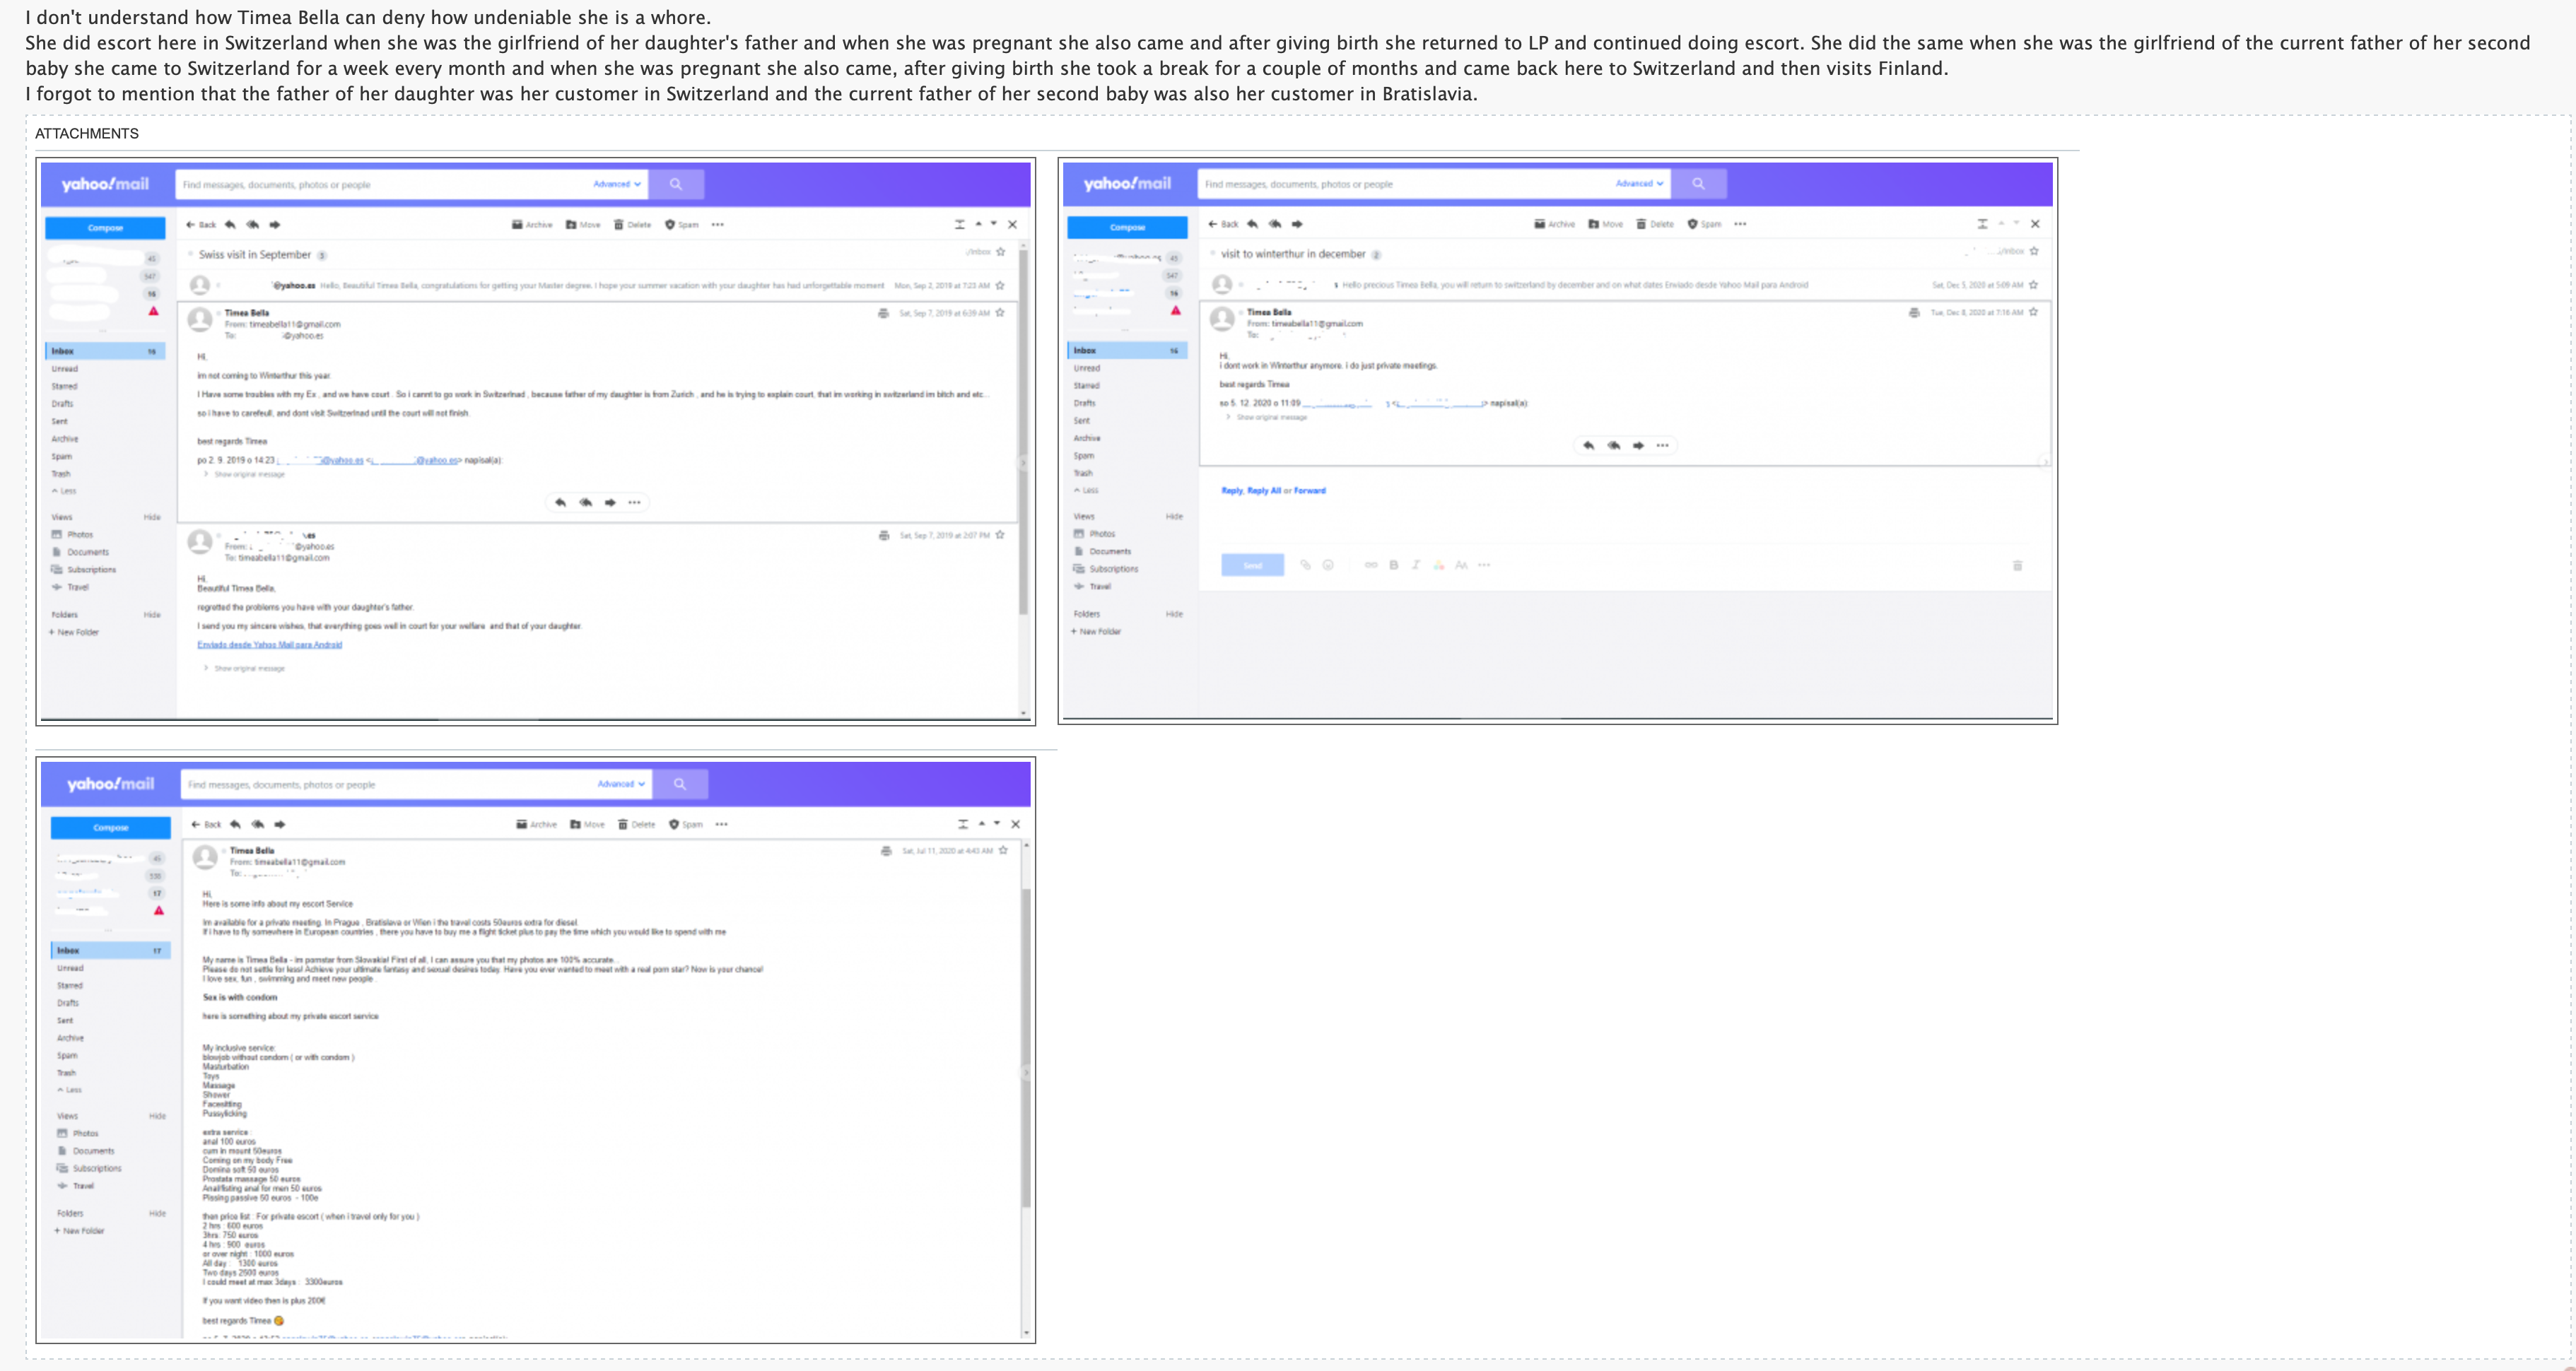The image size is (2576, 1371).
Task: Star the 'Swiss visit in September' conversation subject
Action: 1000,252
